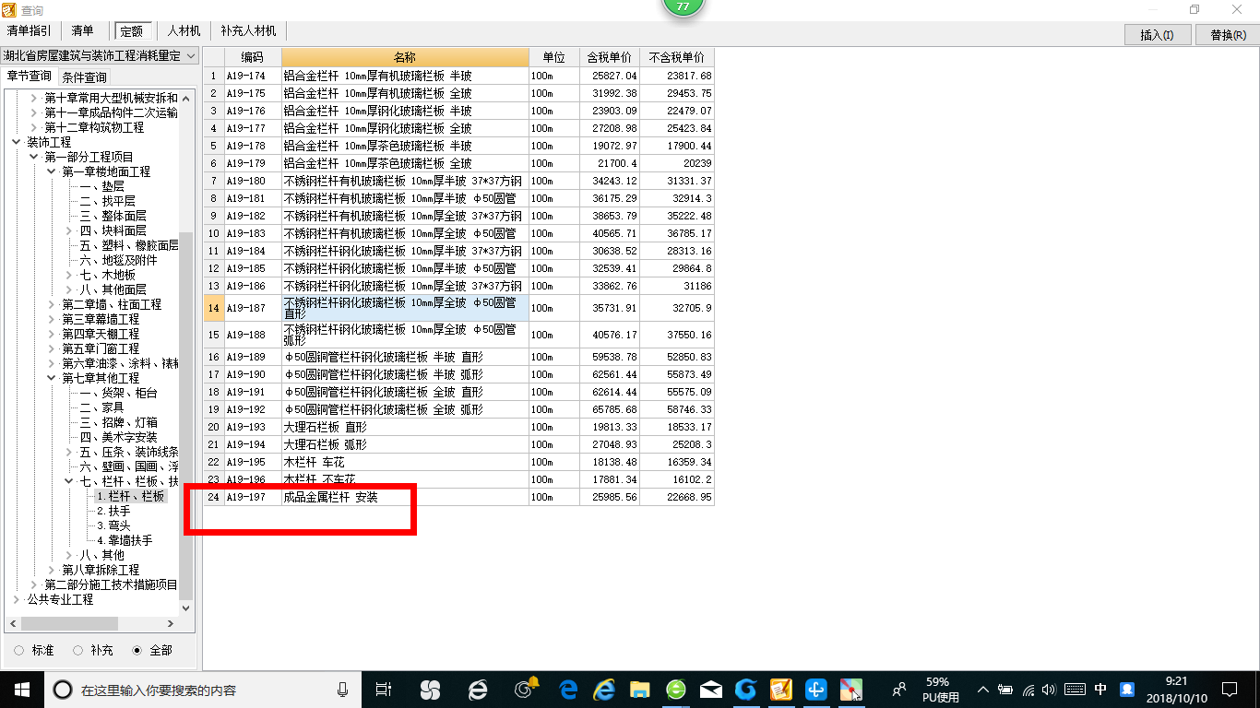Image resolution: width=1260 pixels, height=708 pixels.
Task: Select row A19-193 大理石栏板 直形
Action: click(458, 427)
